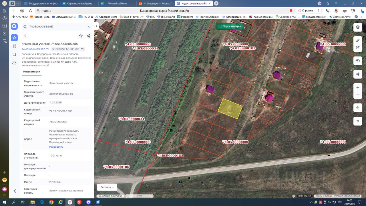The width and height of the screenshot is (366, 206).
Task: Open Windows taskbar search
Action: pos(14,202)
